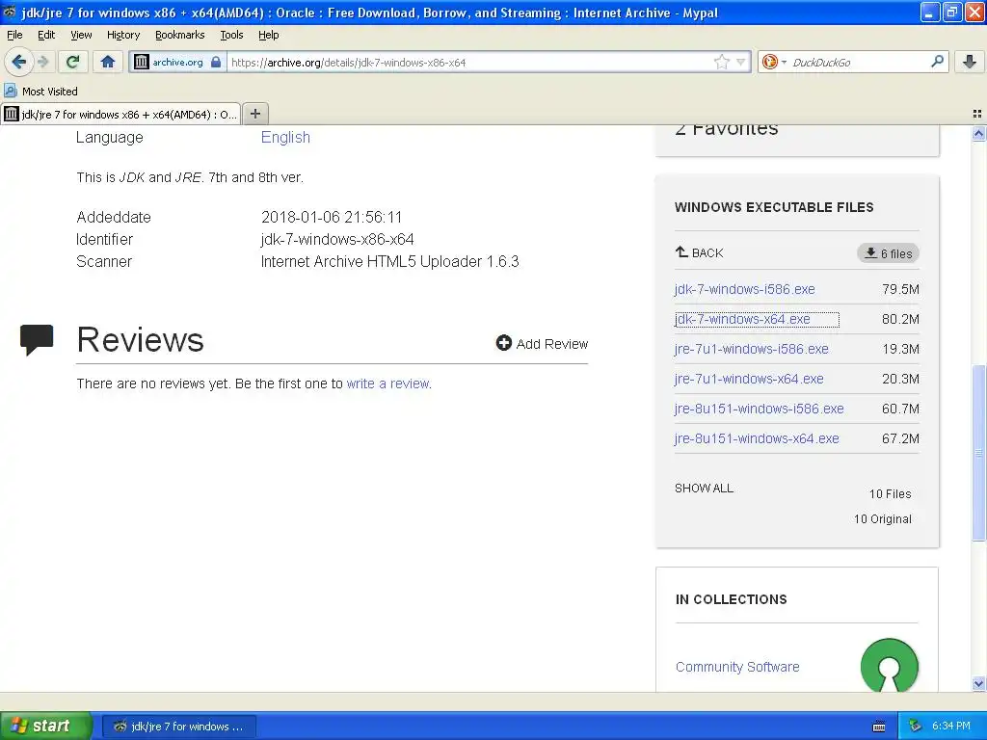Open a new tab with plus button

pos(254,114)
